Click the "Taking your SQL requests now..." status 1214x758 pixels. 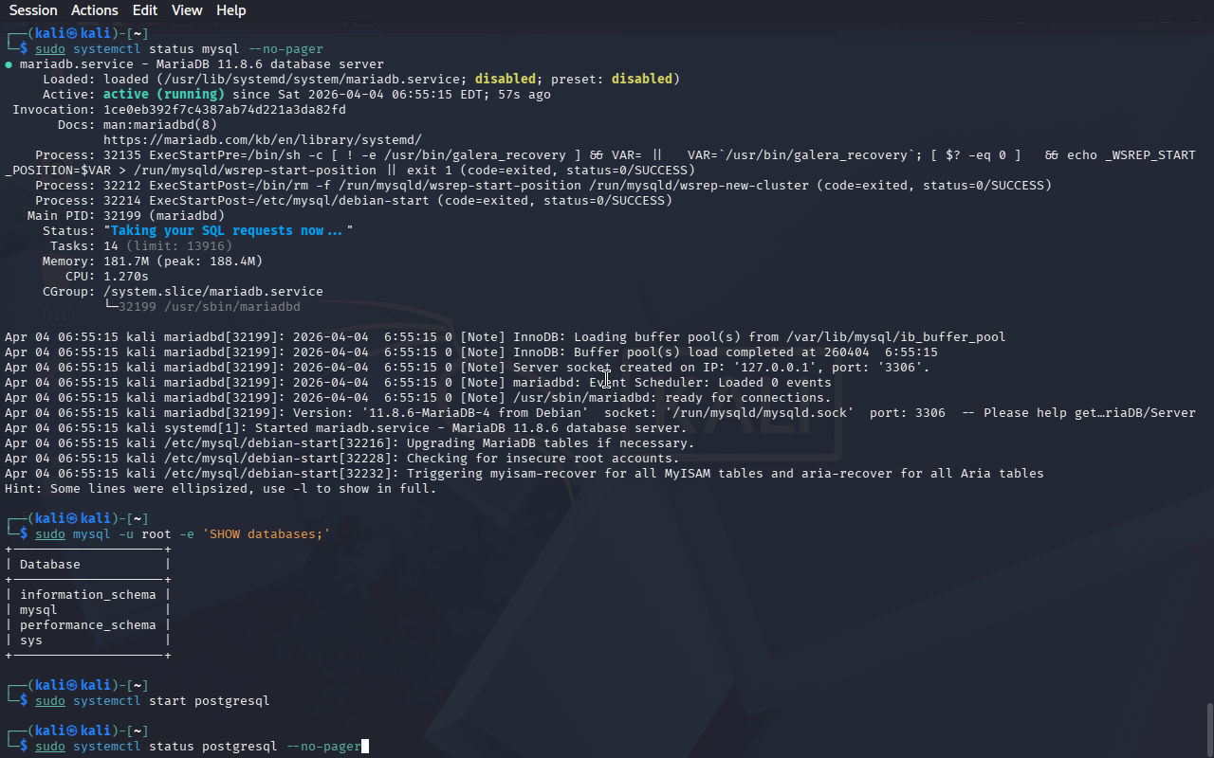click(228, 231)
